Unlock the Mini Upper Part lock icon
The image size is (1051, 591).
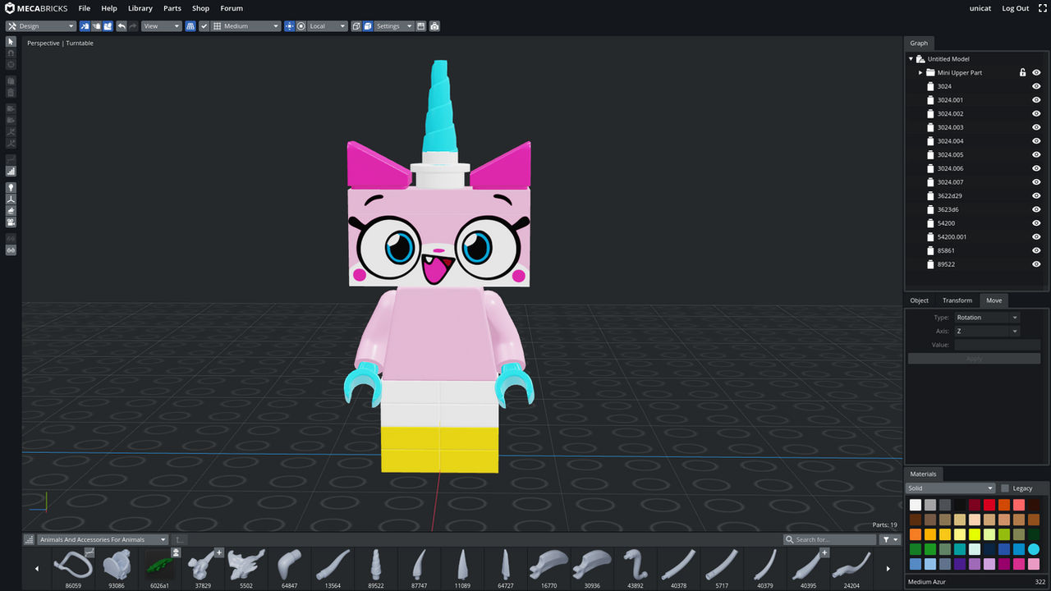pos(1022,72)
